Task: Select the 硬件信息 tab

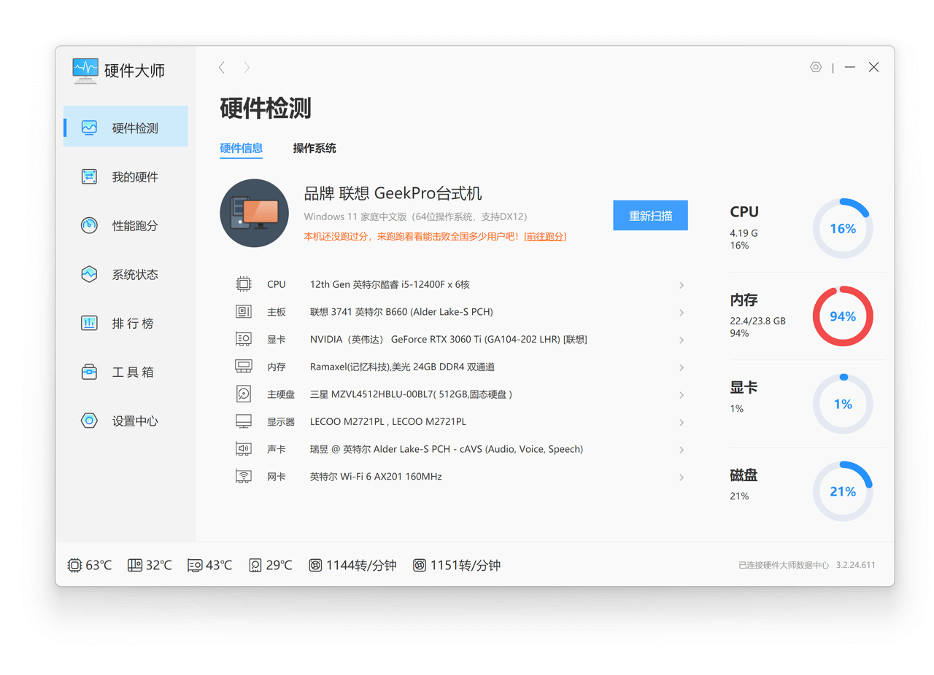Action: 242,148
